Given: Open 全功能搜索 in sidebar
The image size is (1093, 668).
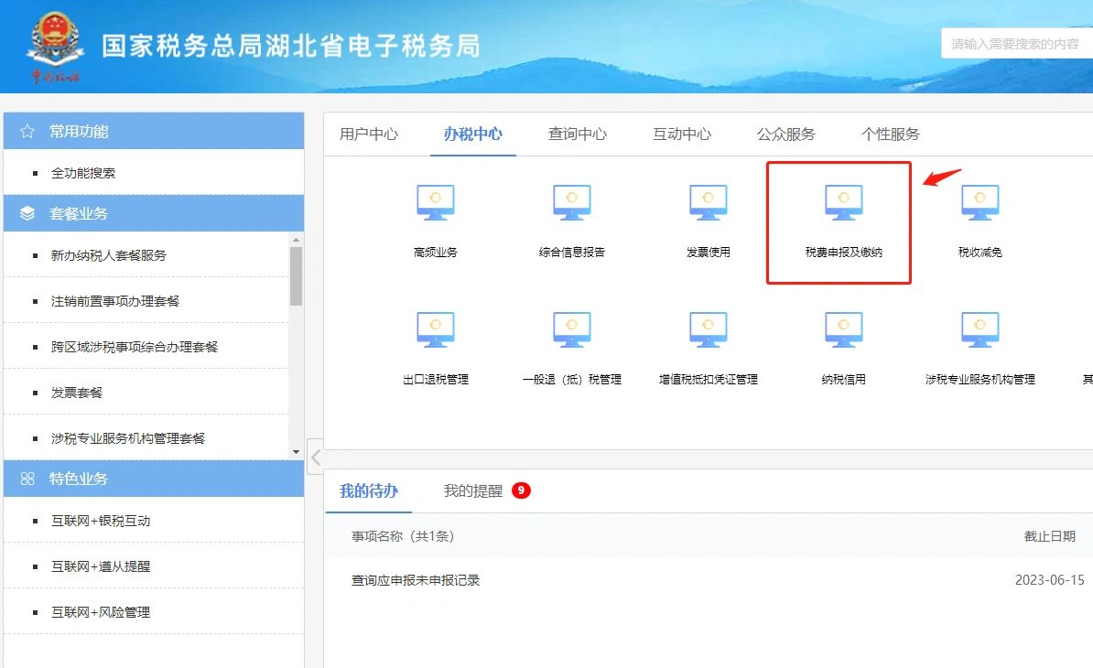Looking at the screenshot, I should pos(83,173).
